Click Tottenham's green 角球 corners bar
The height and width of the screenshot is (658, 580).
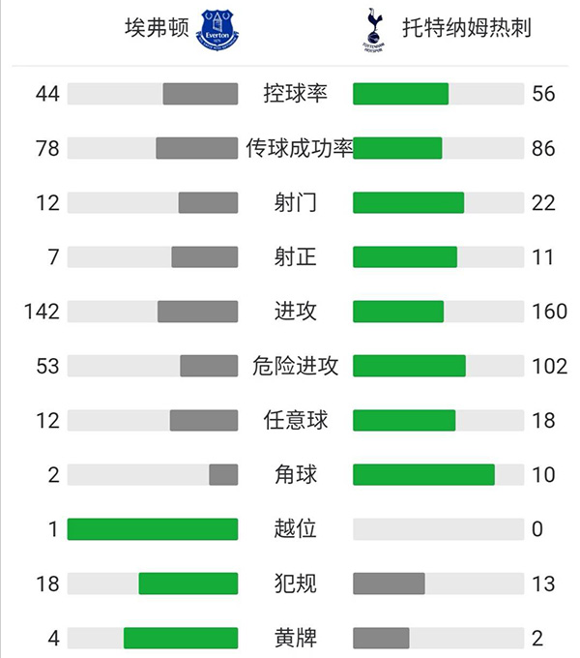(423, 474)
